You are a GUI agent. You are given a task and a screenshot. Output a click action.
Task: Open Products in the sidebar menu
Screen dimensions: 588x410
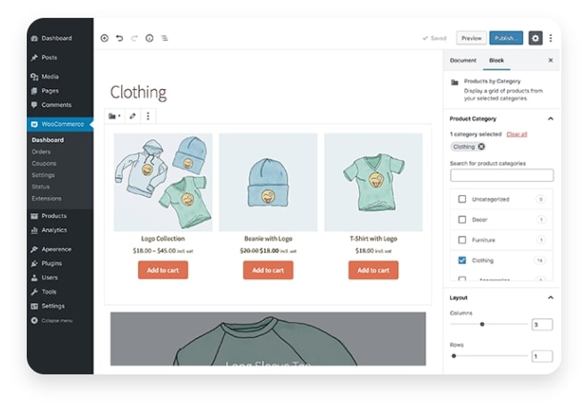[53, 216]
